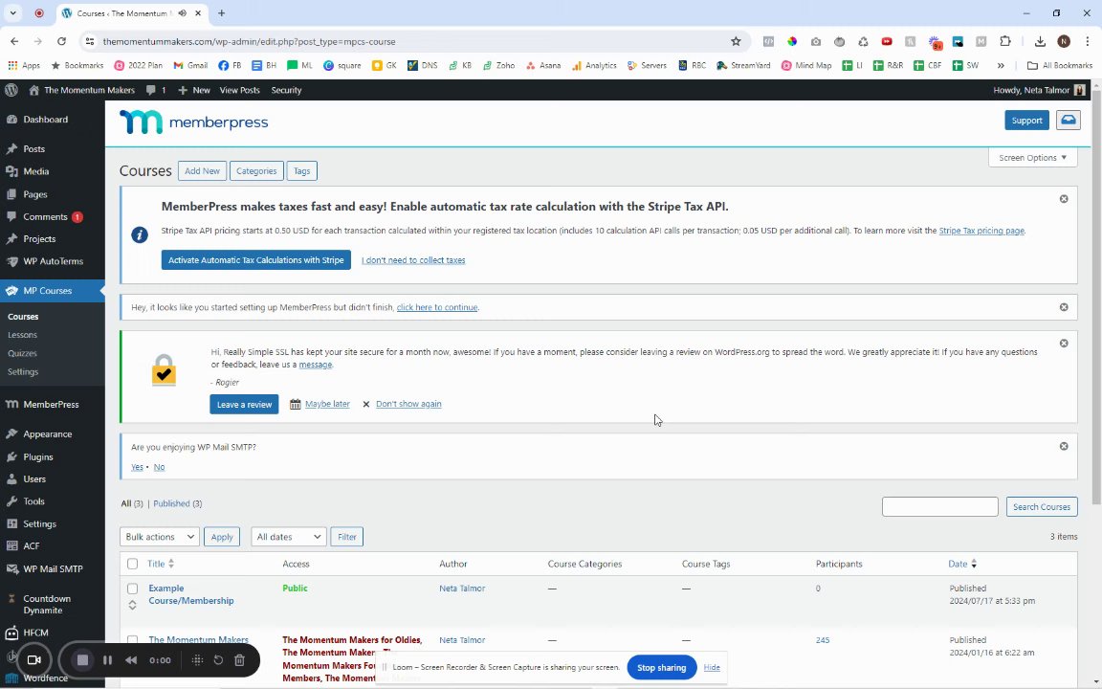Filter courses by Published (3)

coord(178,503)
